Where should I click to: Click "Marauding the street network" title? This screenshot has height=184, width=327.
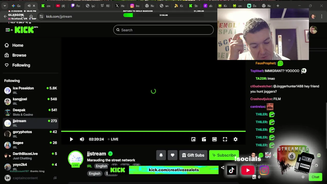pos(111,160)
